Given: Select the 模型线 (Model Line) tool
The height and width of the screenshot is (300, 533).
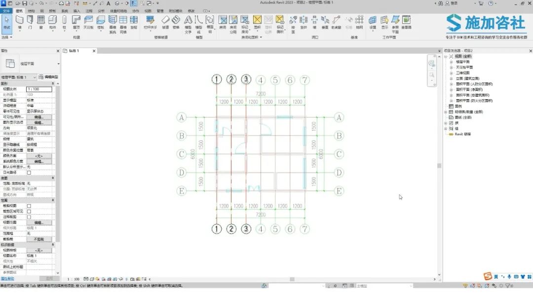Looking at the screenshot, I should click(x=198, y=24).
